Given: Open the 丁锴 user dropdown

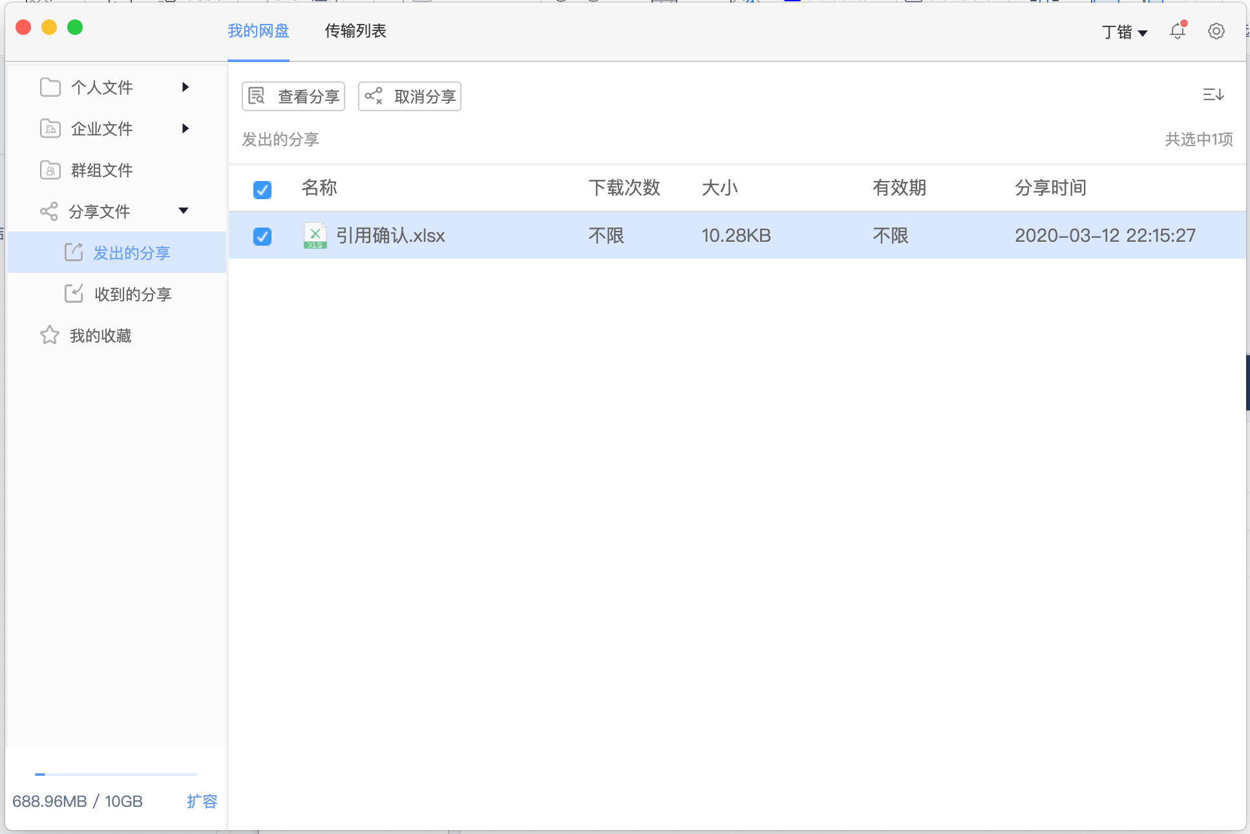Looking at the screenshot, I should pos(1125,32).
